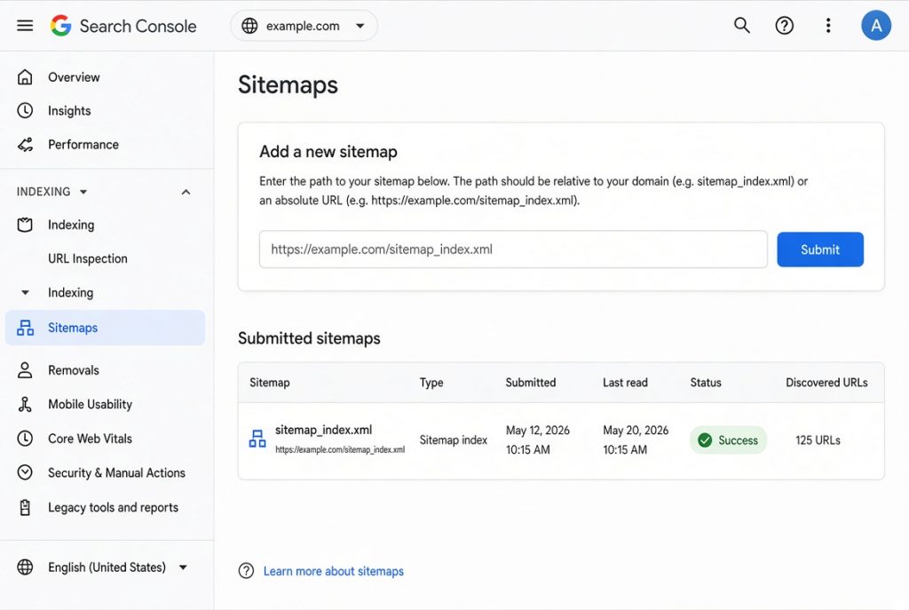909x610 pixels.
Task: Click the Legacy tools and reports icon
Action: [25, 507]
